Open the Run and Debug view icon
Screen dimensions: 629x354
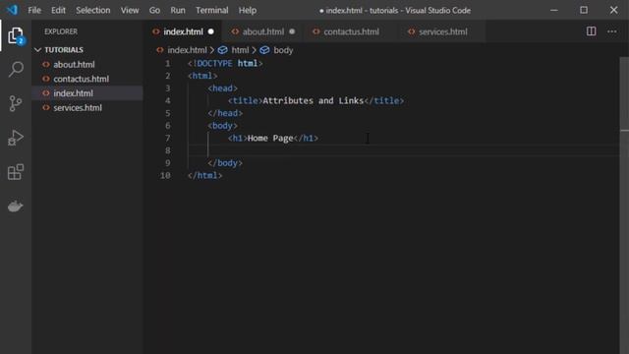tap(16, 138)
